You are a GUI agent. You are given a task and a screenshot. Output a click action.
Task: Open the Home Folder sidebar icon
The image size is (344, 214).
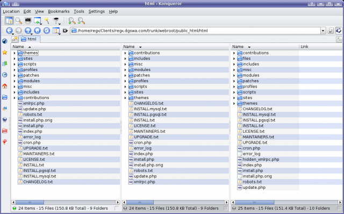pos(5,86)
